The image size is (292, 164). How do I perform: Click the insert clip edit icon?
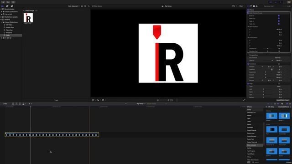[16, 104]
